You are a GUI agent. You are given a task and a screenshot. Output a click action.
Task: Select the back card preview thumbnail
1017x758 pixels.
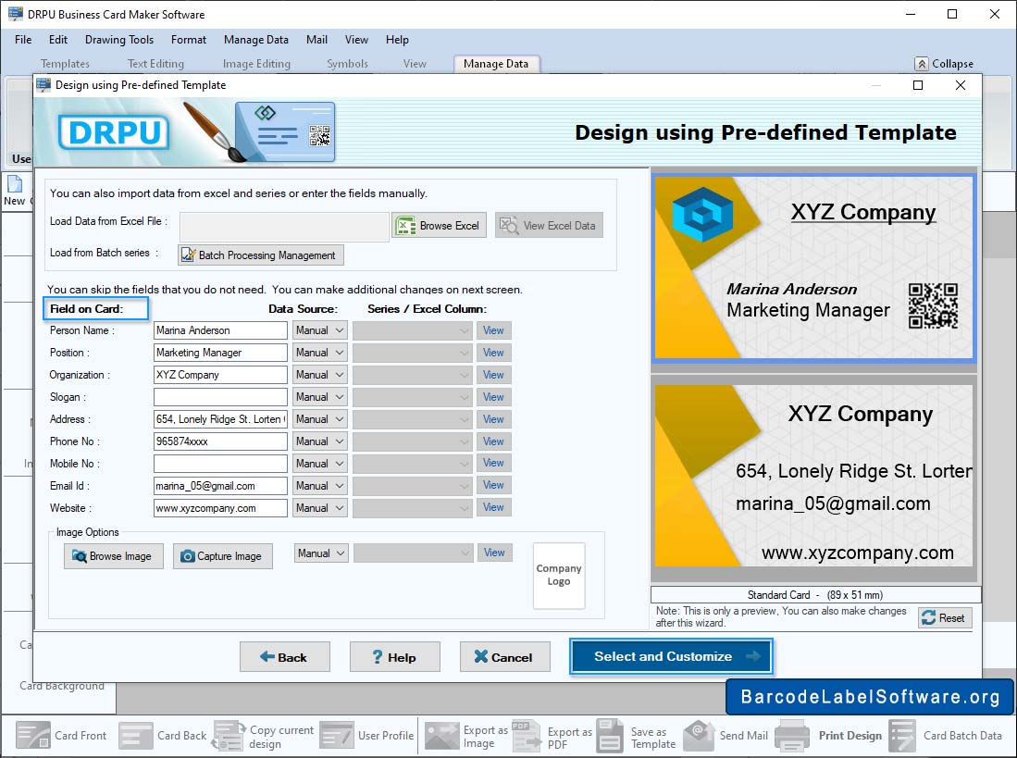pos(814,476)
